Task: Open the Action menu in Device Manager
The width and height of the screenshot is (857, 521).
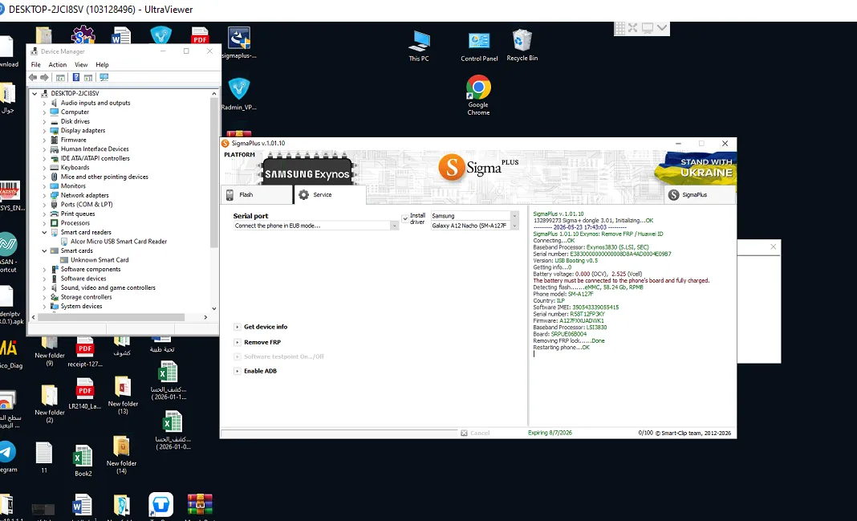Action: [x=58, y=64]
